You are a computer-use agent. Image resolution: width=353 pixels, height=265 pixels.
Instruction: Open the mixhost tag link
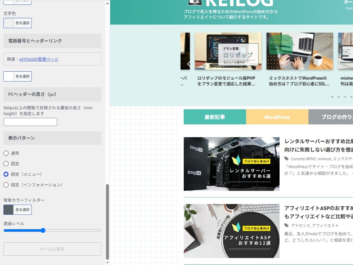(x=324, y=159)
